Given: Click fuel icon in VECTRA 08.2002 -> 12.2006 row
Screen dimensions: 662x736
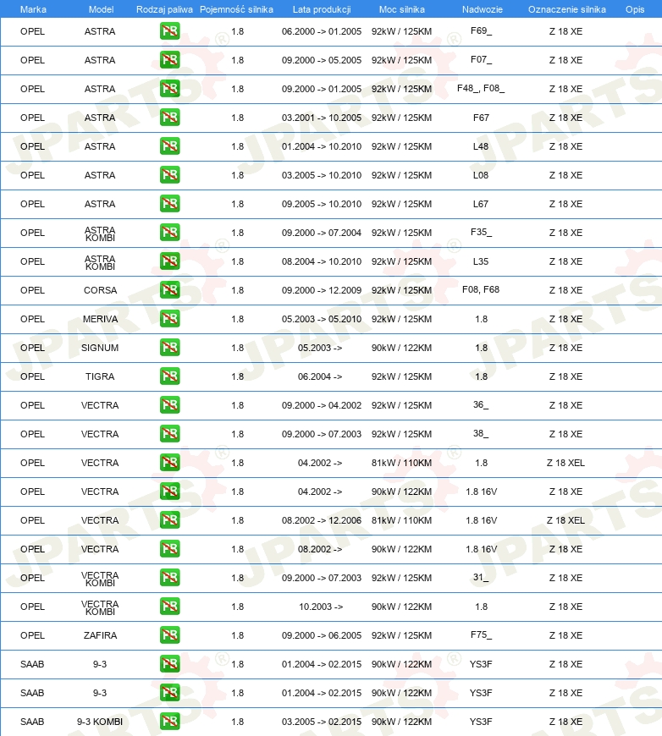Looking at the screenshot, I should (169, 520).
